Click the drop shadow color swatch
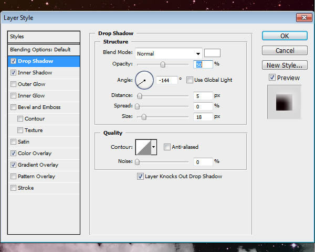The image size is (315, 252). pos(212,53)
